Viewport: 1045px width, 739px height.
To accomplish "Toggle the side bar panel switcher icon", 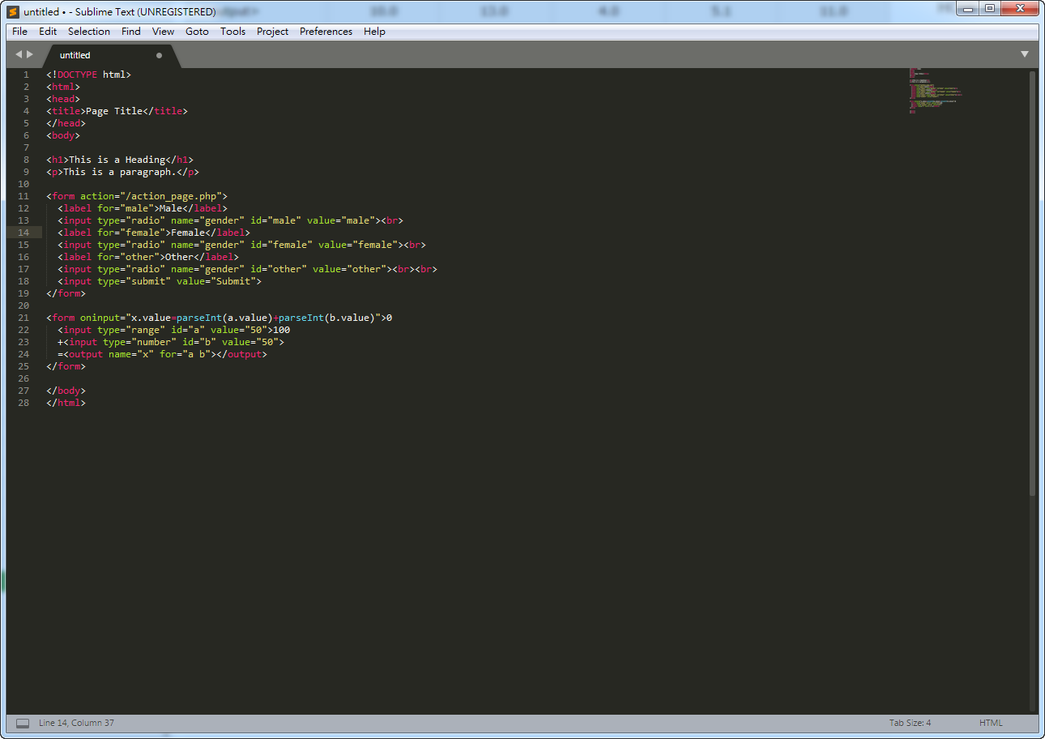I will point(23,723).
